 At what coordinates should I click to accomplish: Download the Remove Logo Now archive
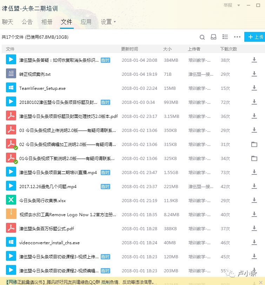click(x=254, y=214)
